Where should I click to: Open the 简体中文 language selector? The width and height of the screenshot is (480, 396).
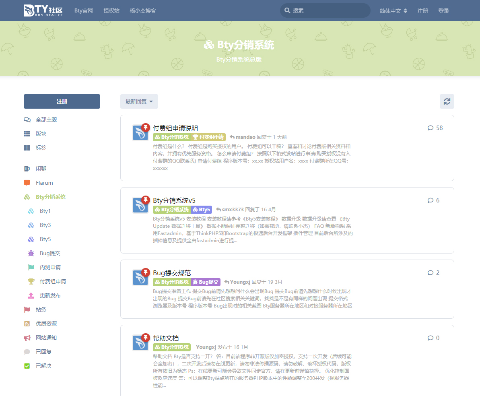point(393,11)
